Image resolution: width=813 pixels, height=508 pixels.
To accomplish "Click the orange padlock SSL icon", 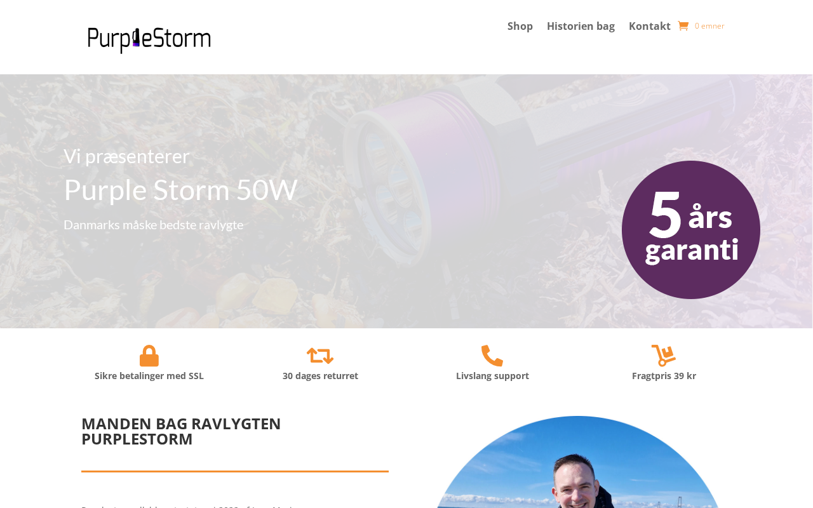I will (x=149, y=356).
